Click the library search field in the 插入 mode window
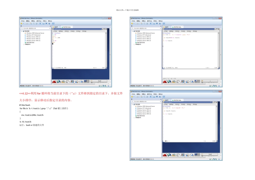The image size is (255, 180). tap(146, 102)
